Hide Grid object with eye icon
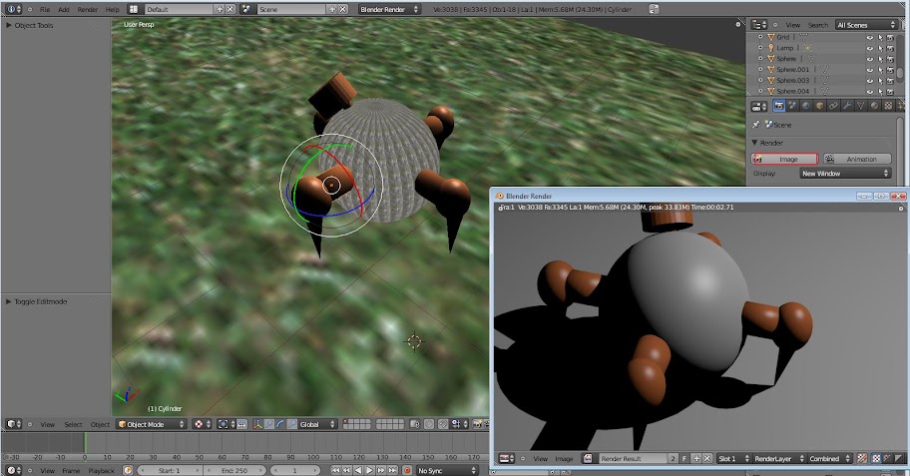 click(x=869, y=37)
